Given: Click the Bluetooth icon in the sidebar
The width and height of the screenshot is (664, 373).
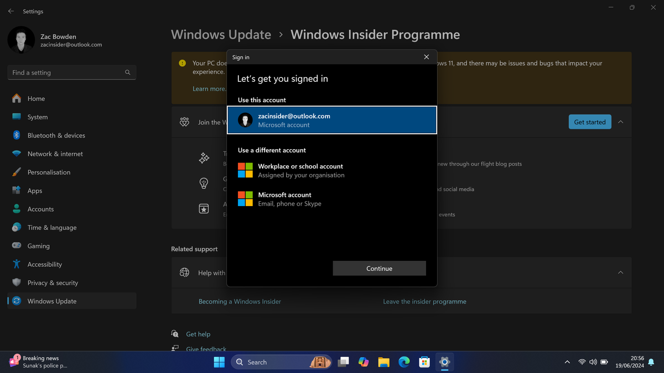Looking at the screenshot, I should point(17,135).
